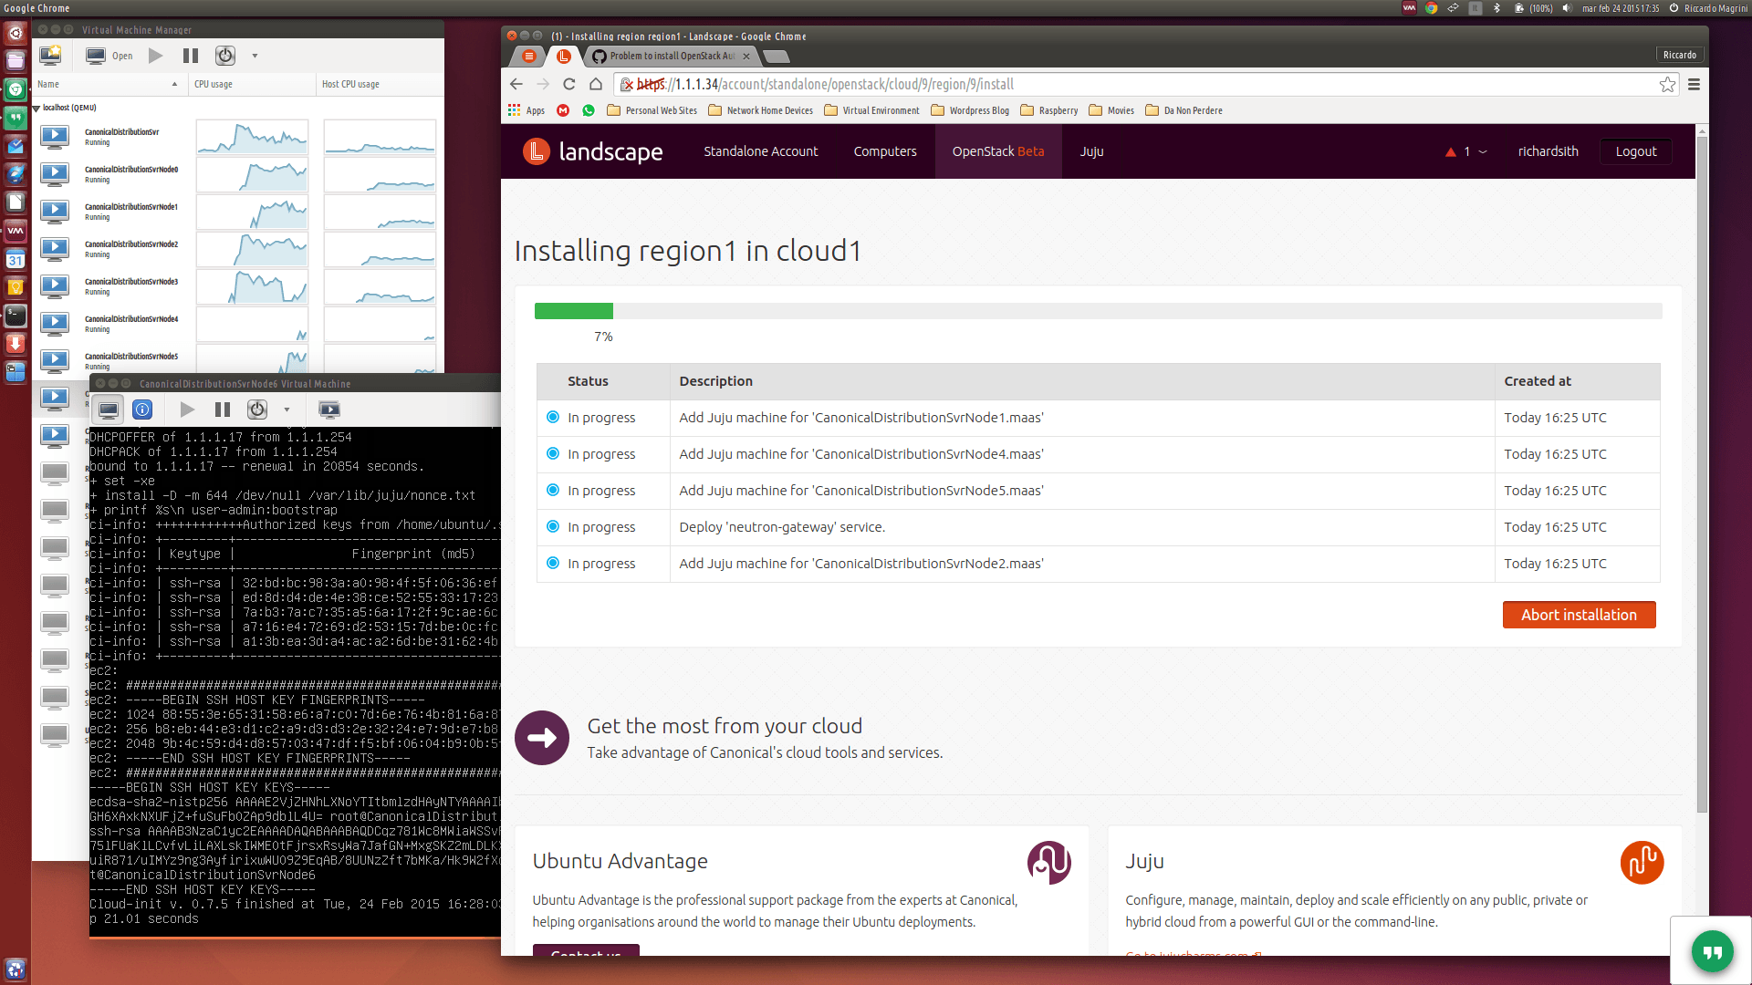1752x985 pixels.
Task: Open Hangouts chat bubble at bottom right
Action: pos(1712,952)
